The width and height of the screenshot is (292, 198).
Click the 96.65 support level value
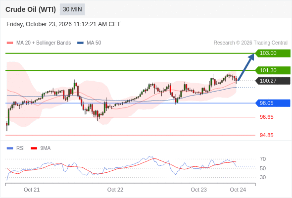click(x=266, y=117)
